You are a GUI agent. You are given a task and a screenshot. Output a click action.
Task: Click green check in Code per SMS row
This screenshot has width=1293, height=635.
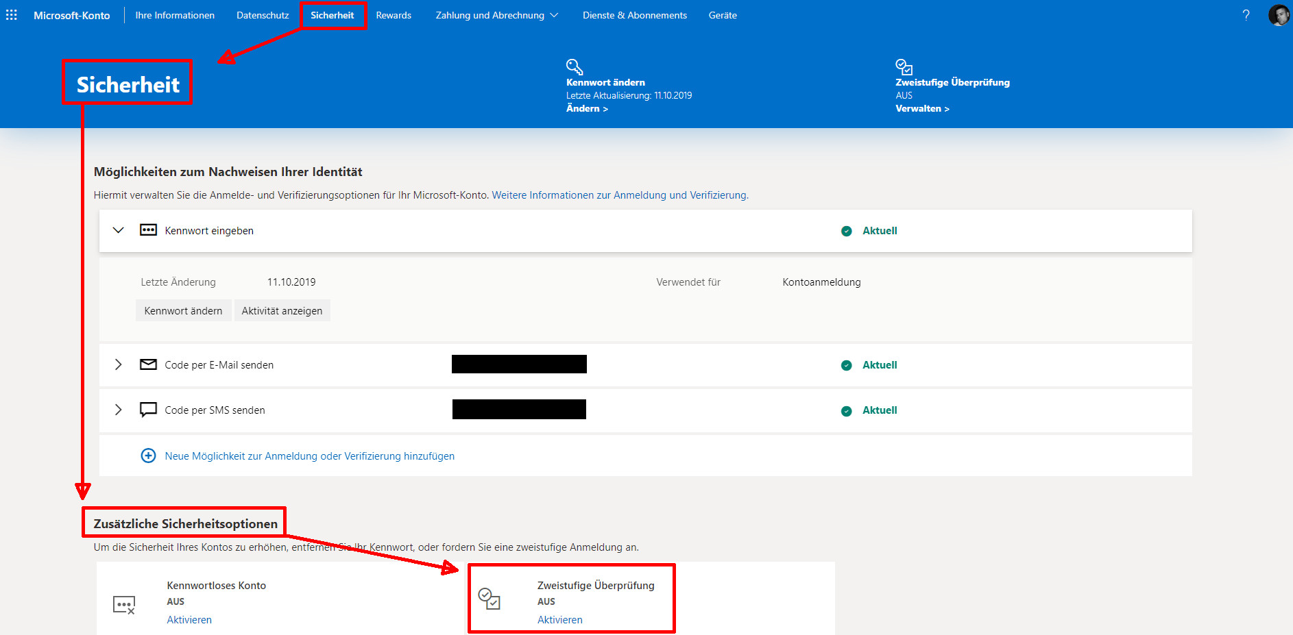(x=847, y=410)
